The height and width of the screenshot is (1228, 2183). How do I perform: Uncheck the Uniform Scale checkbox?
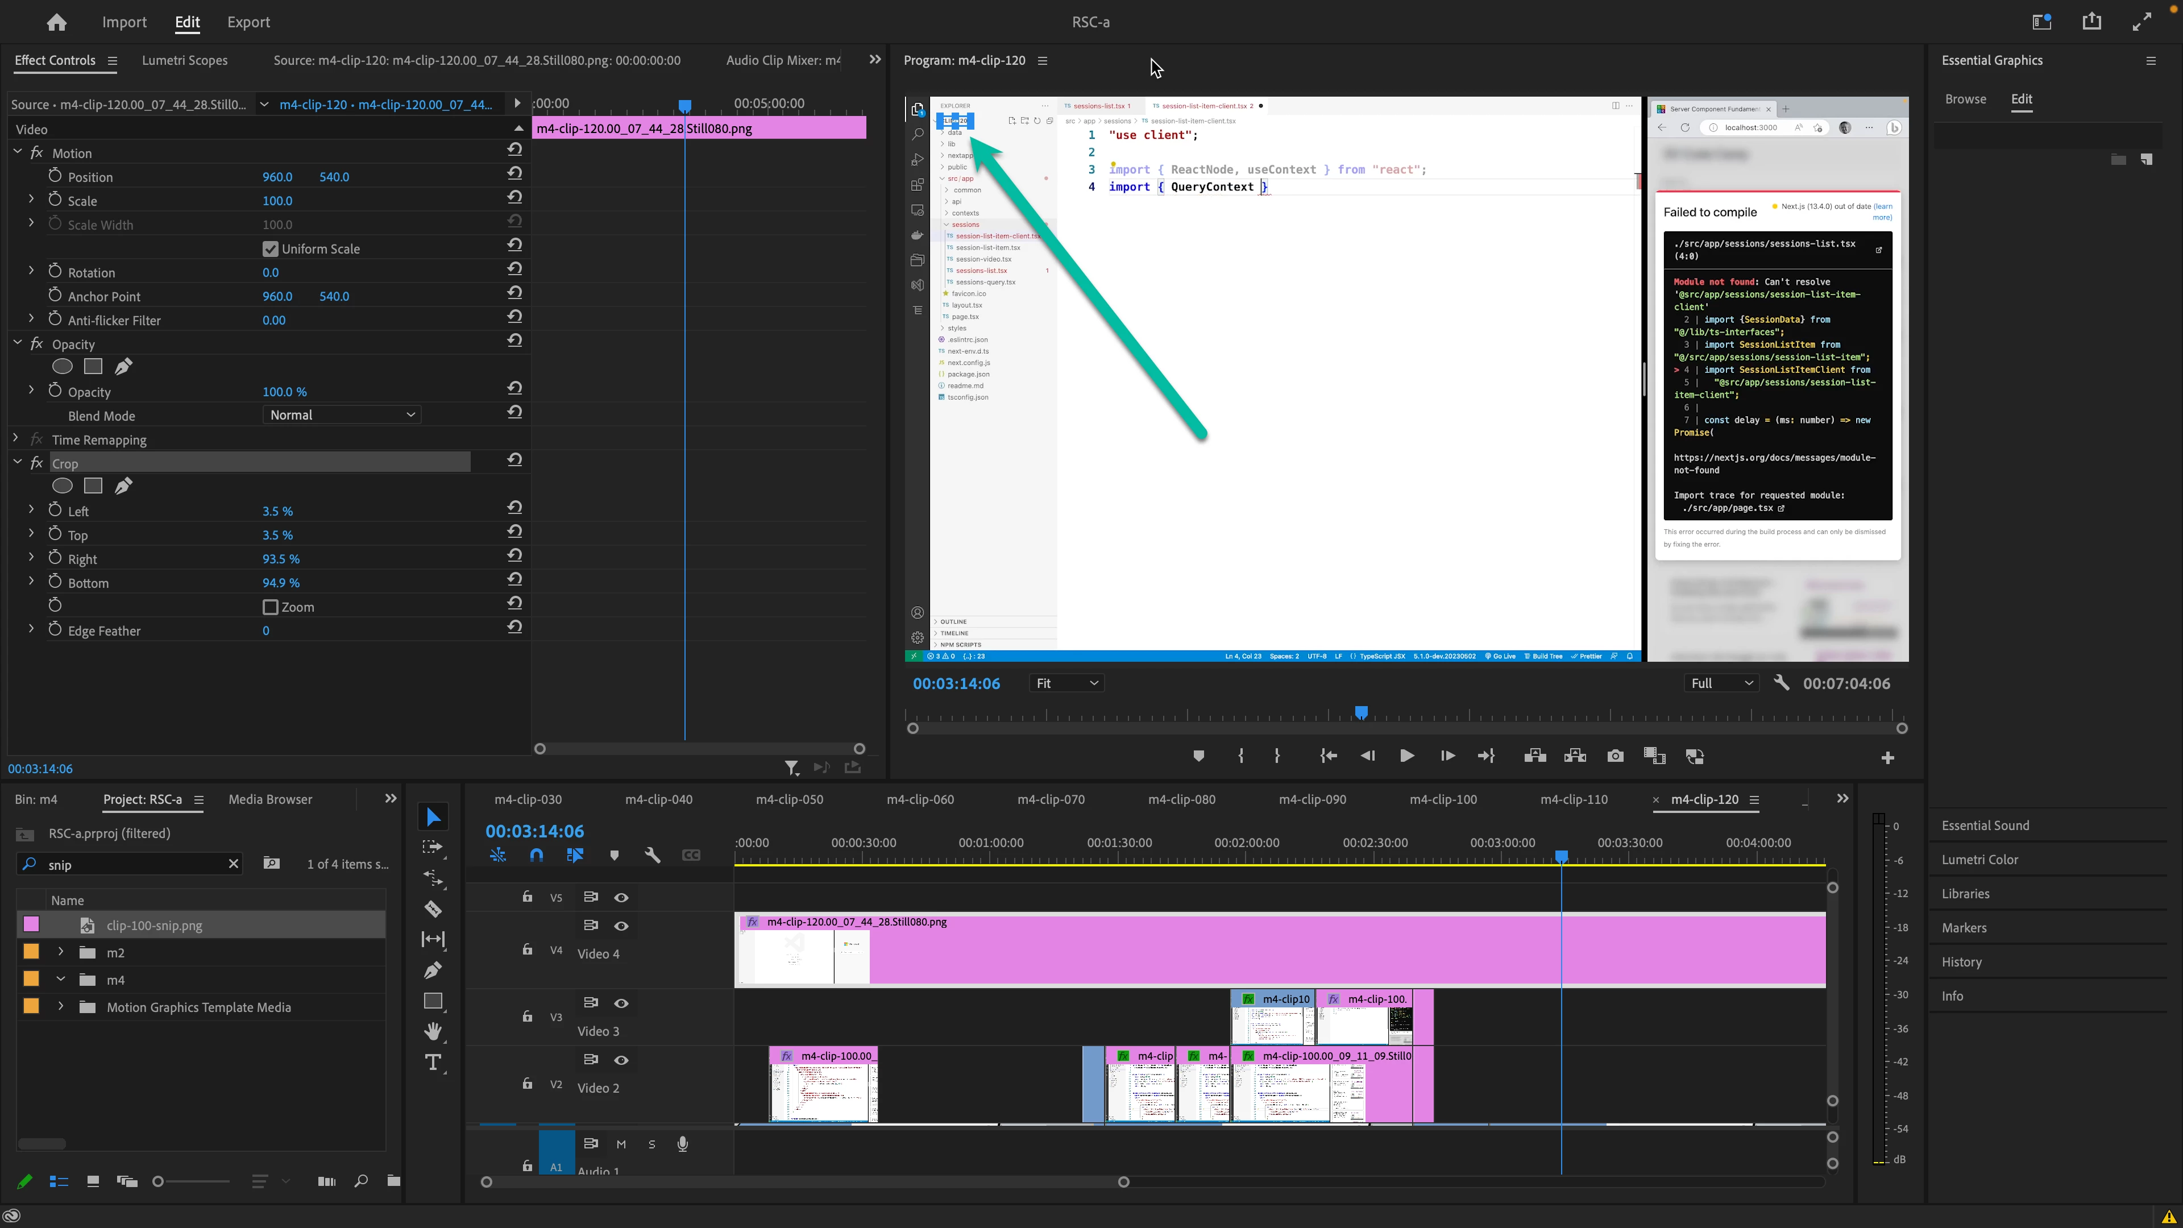(271, 249)
